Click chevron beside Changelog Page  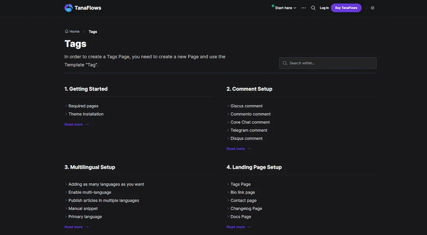pyautogui.click(x=228, y=208)
